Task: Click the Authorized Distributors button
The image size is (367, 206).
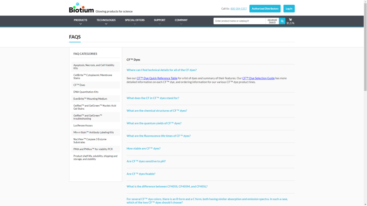Action: 265,9
